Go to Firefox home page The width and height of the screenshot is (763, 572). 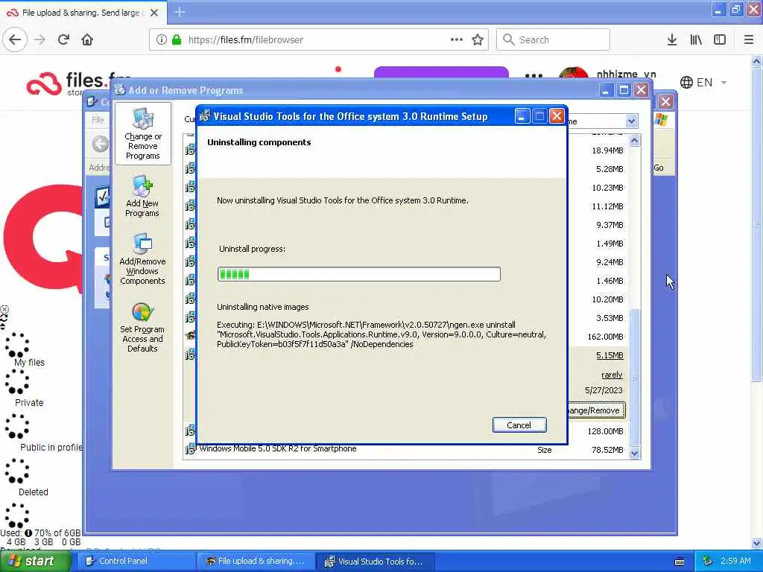[87, 39]
